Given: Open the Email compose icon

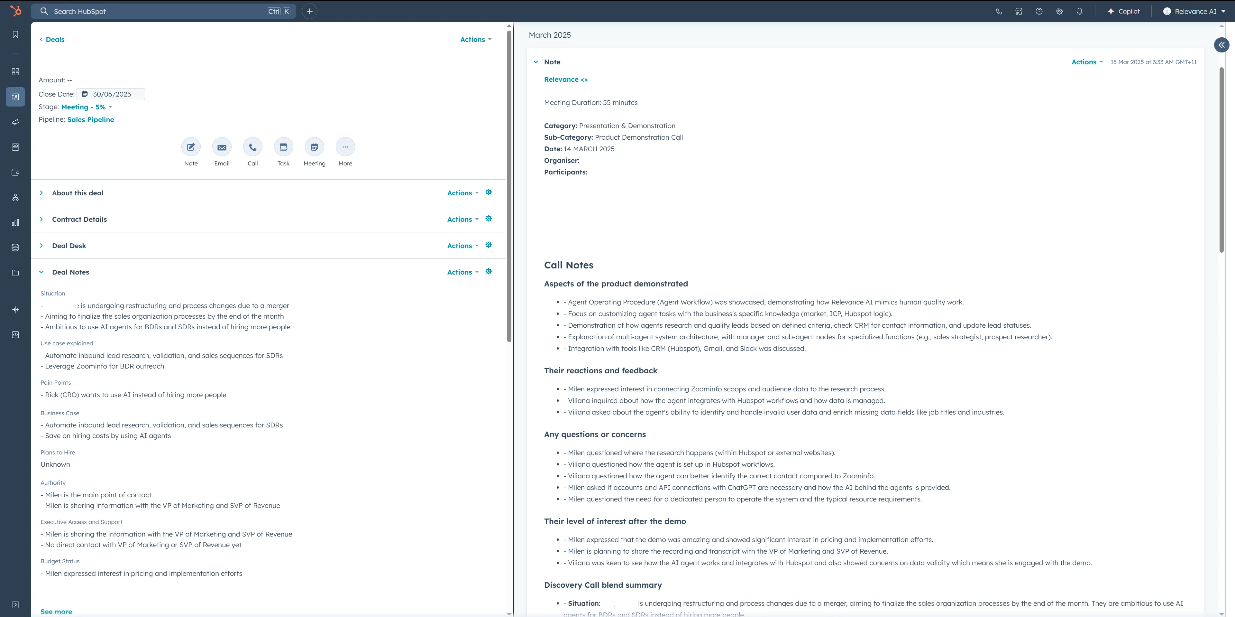Looking at the screenshot, I should tap(222, 147).
